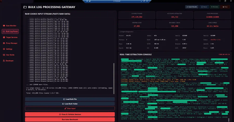This screenshot has width=234, height=122.
Task: Collapse the Engine Diagnostics section
Action: point(120,32)
